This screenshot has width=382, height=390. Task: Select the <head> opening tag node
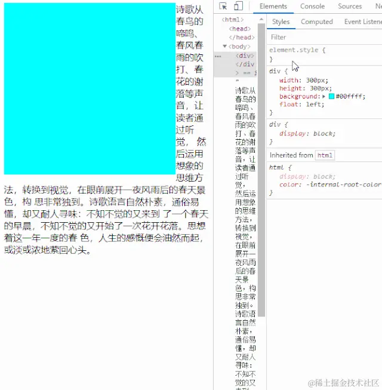239,29
